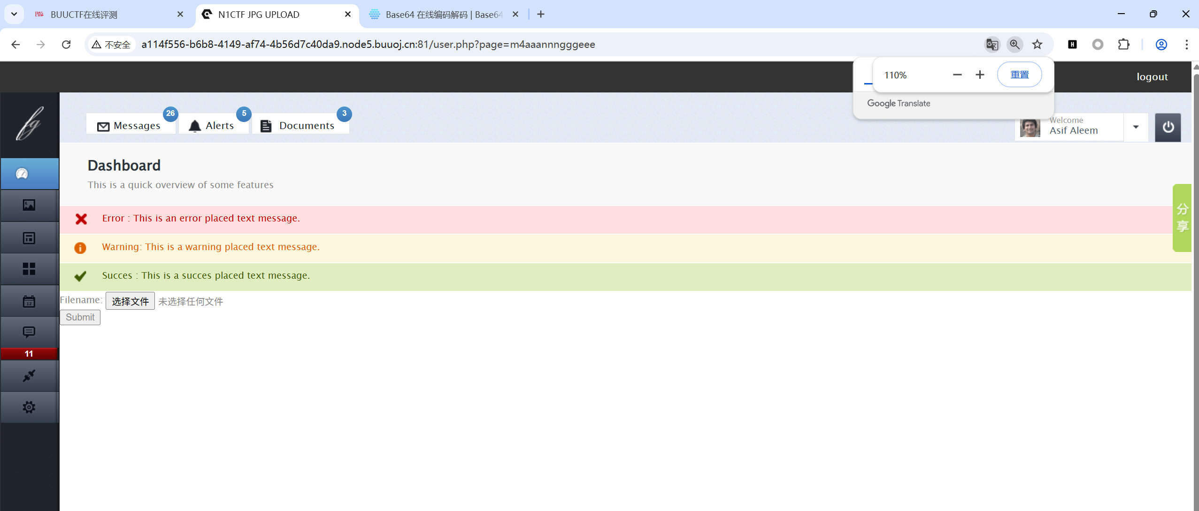Screen dimensions: 1199x511
Task: Select the calendar sidebar icon
Action: [x=29, y=301]
